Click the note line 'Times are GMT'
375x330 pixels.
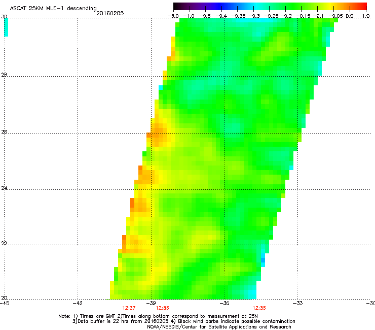pyautogui.click(x=158, y=316)
